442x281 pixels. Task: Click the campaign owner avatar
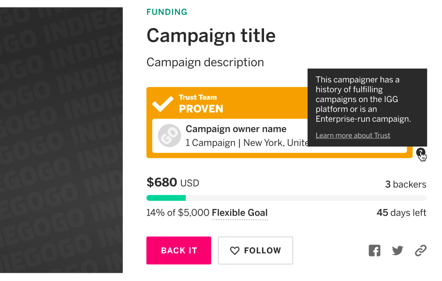click(x=169, y=136)
